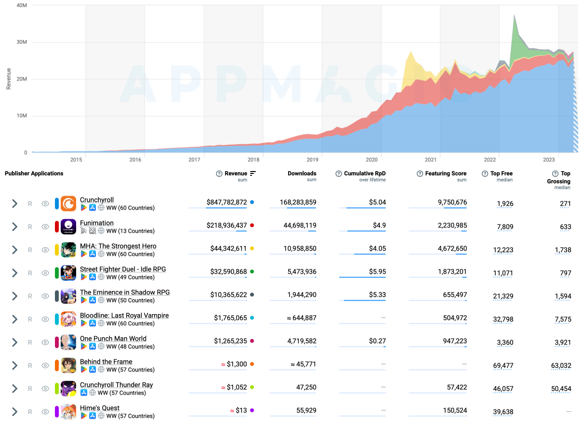Viewport: 584px width, 424px height.
Task: Click the Featuring Score help icon
Action: tap(420, 174)
